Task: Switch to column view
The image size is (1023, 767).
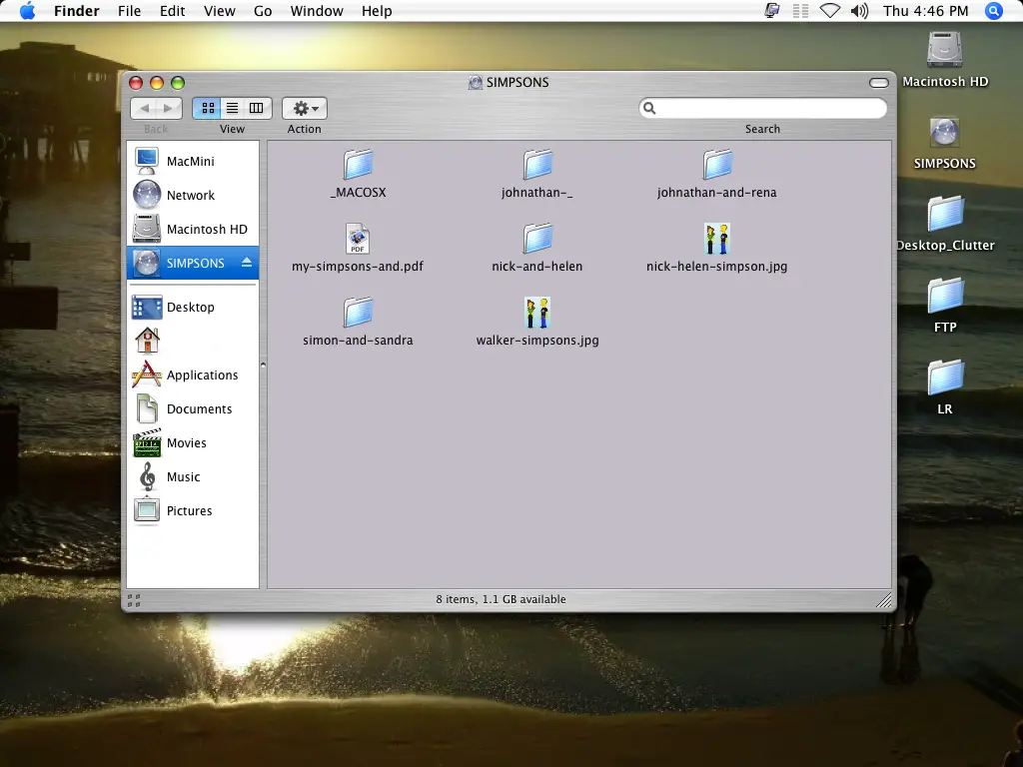Action: (257, 108)
